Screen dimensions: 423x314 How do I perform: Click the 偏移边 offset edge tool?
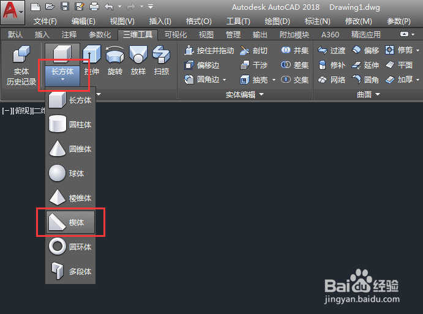point(201,65)
